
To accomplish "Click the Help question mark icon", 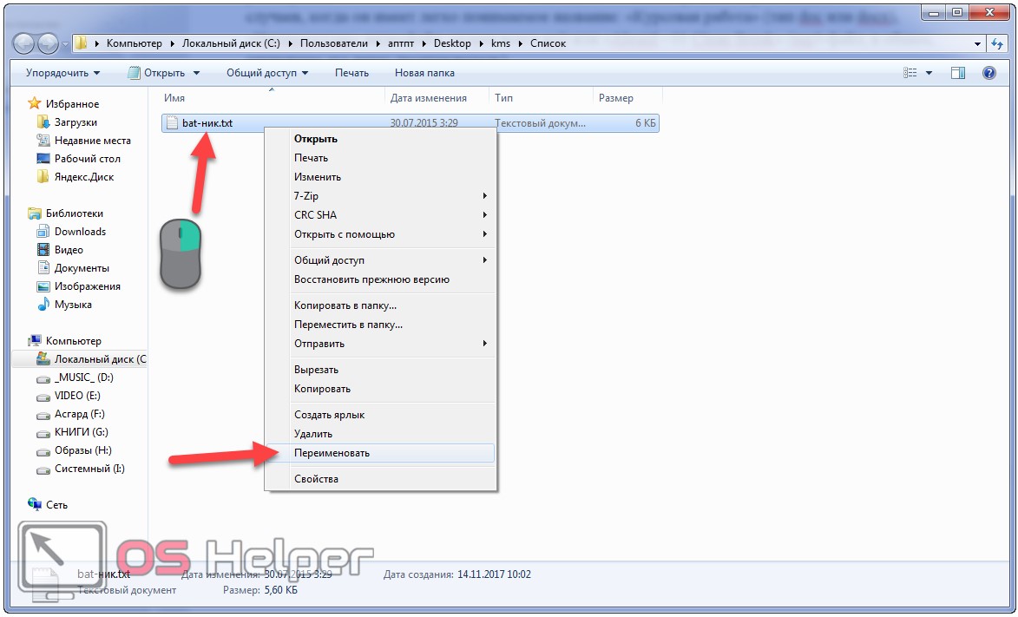I will pyautogui.click(x=988, y=73).
